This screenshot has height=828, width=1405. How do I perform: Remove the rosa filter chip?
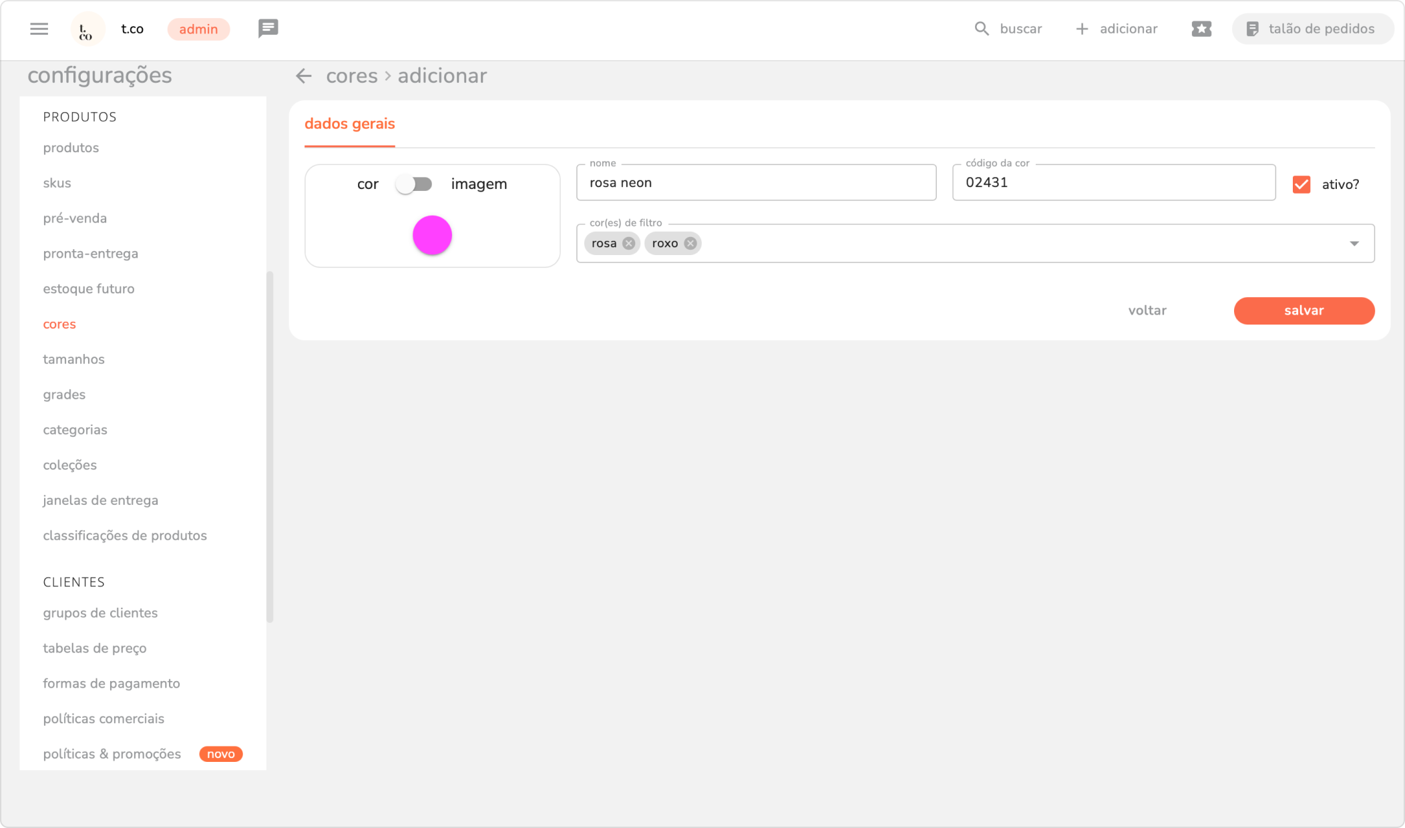628,243
